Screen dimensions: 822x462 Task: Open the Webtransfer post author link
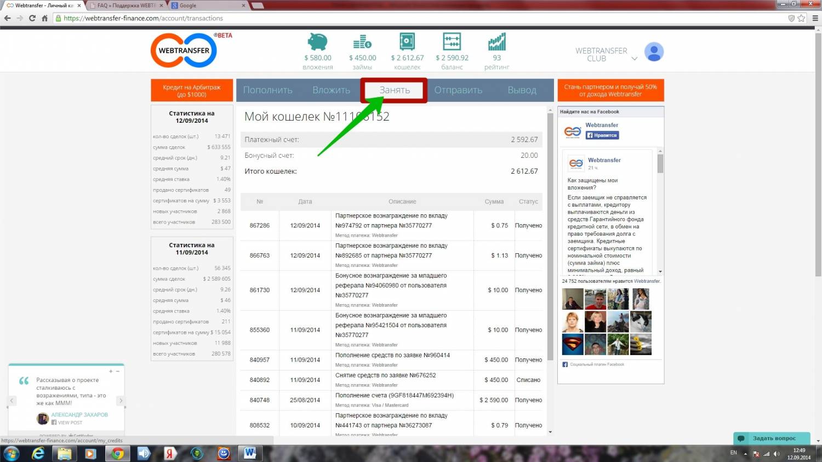coord(604,160)
